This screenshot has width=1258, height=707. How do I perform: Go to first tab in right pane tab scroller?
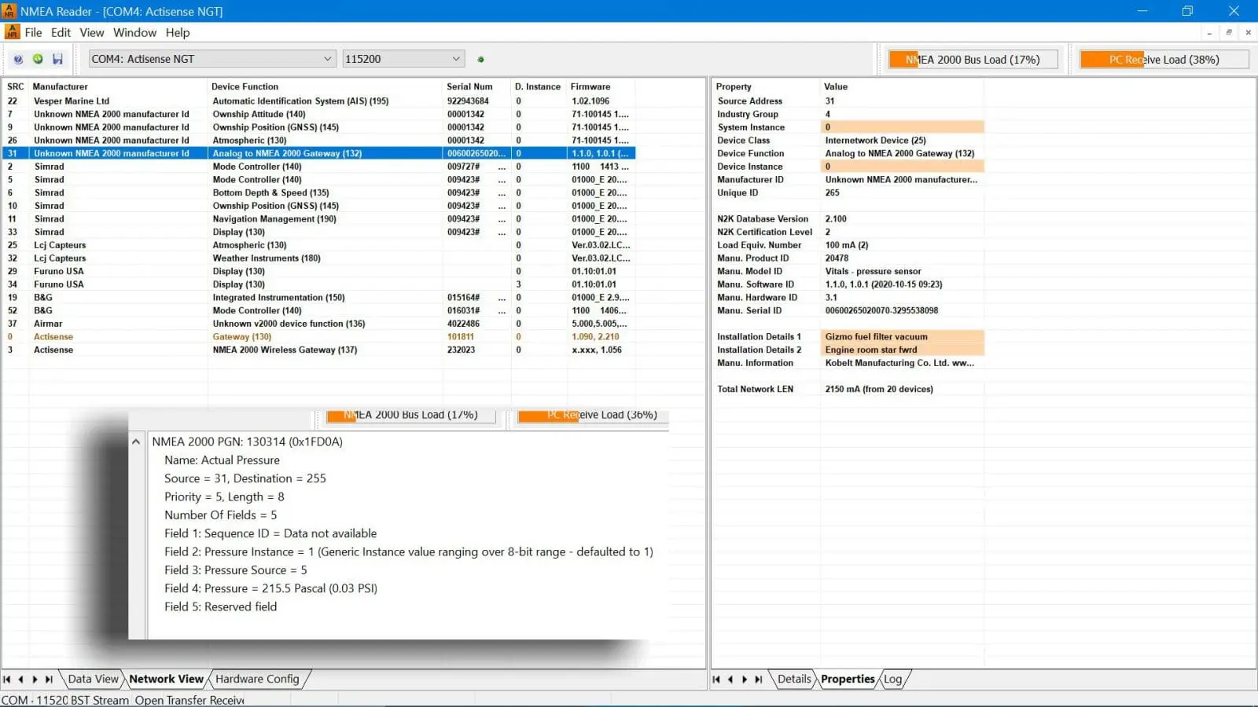[716, 680]
